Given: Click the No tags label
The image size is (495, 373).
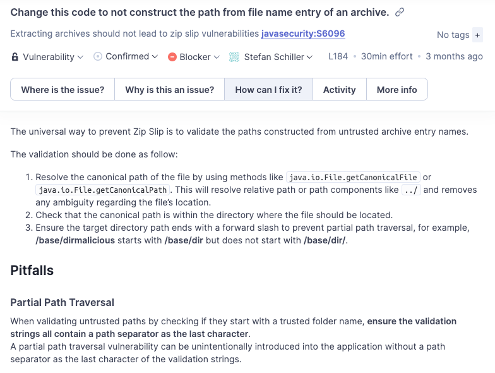Looking at the screenshot, I should (x=453, y=35).
